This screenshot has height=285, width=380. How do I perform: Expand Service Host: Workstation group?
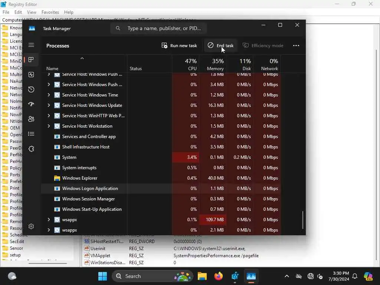[x=49, y=126]
